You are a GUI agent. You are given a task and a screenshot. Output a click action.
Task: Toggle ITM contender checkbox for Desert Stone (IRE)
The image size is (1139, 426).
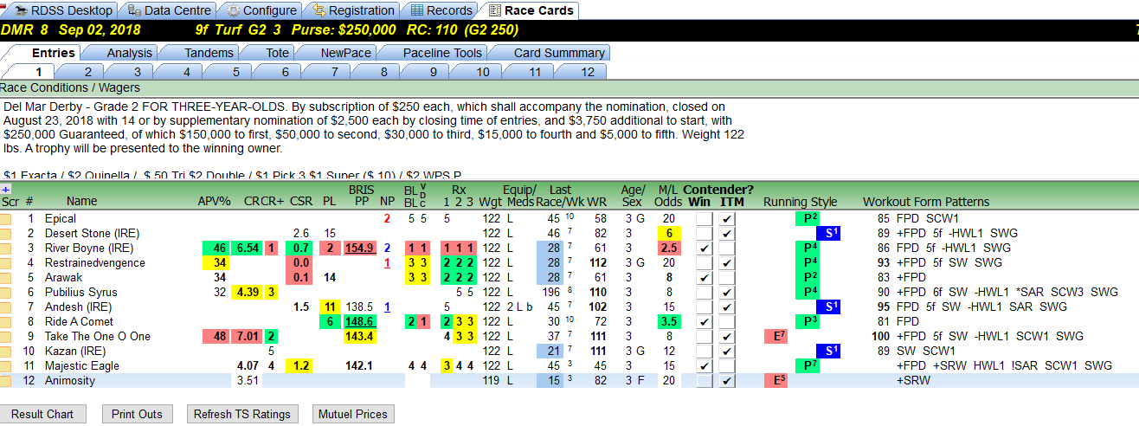click(x=728, y=234)
